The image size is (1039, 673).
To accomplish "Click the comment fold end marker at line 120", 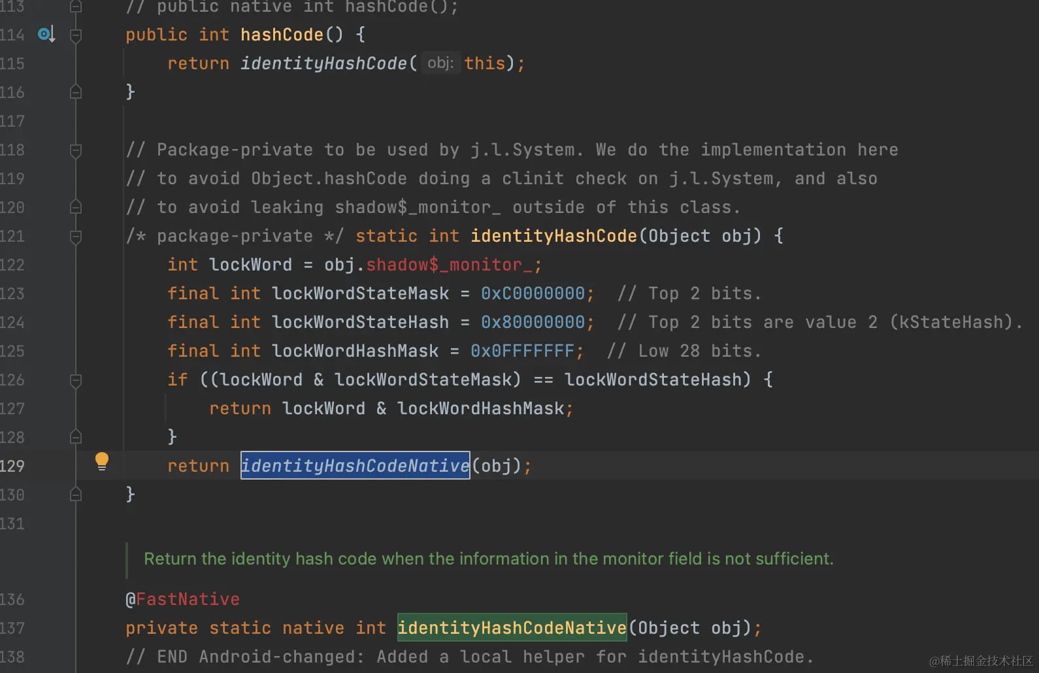I will (76, 207).
